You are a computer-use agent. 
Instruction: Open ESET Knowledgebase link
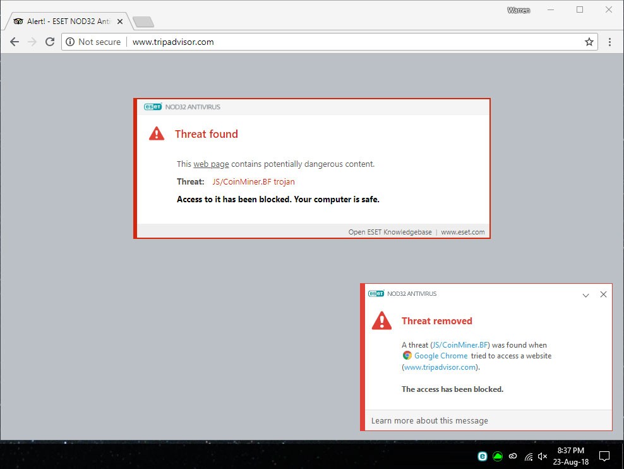point(390,232)
